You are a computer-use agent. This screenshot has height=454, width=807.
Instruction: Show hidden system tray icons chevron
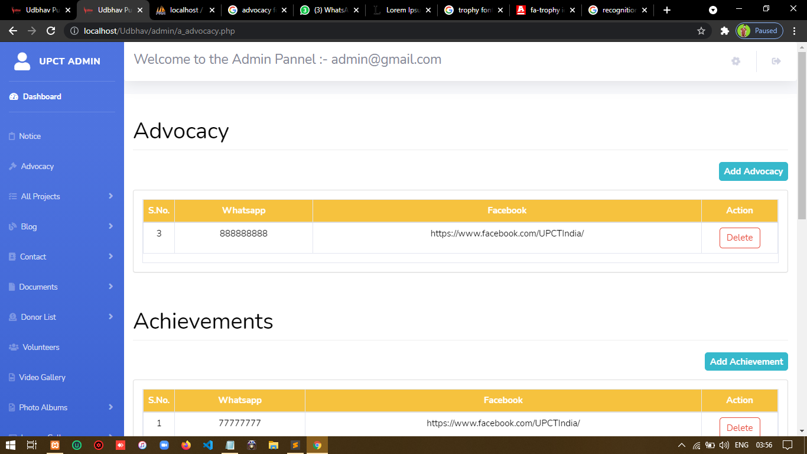coord(682,445)
